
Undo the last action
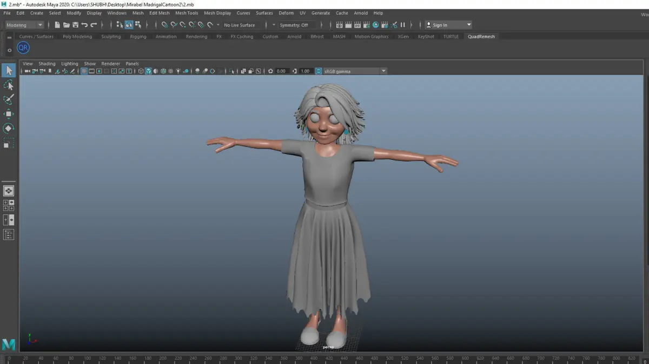click(x=84, y=25)
